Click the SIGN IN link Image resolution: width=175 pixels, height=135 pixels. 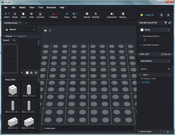tap(149, 15)
